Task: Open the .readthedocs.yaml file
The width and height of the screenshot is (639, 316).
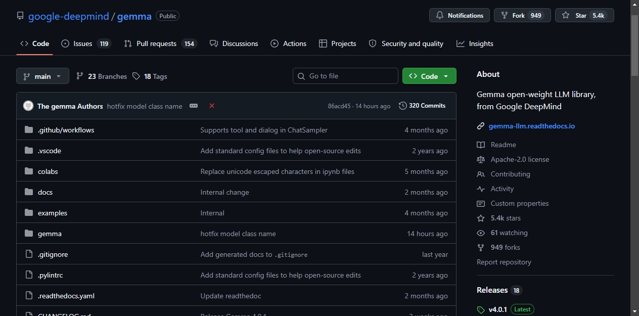Action: [66, 296]
